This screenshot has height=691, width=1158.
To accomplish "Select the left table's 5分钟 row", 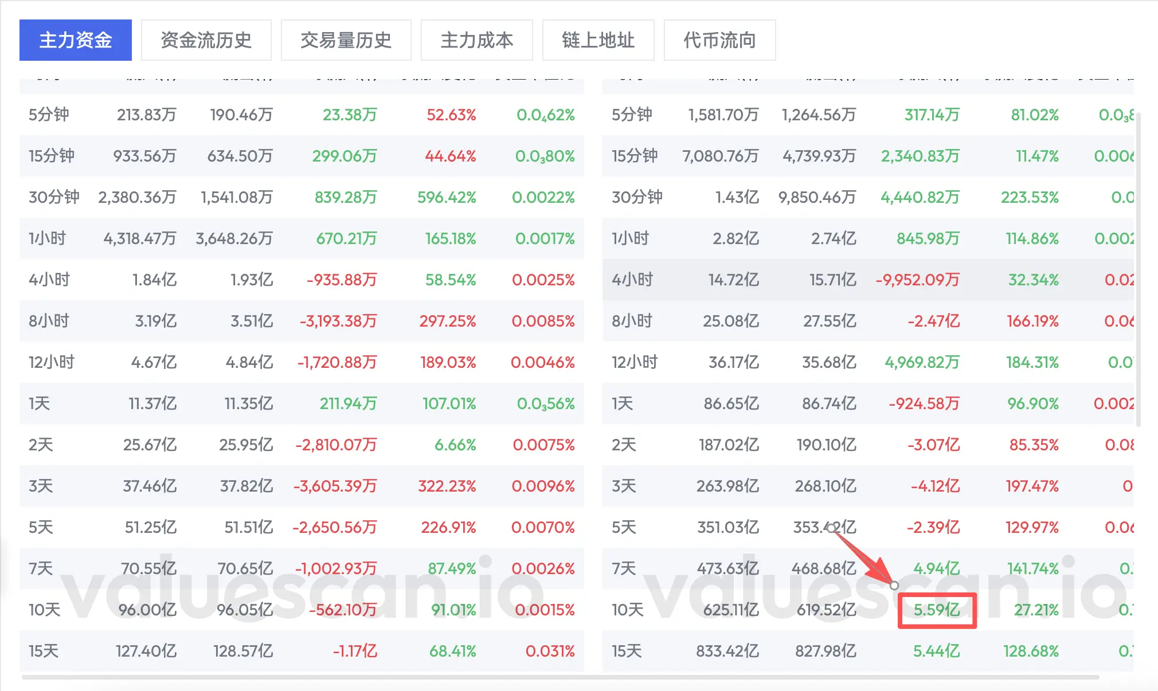I will click(49, 115).
